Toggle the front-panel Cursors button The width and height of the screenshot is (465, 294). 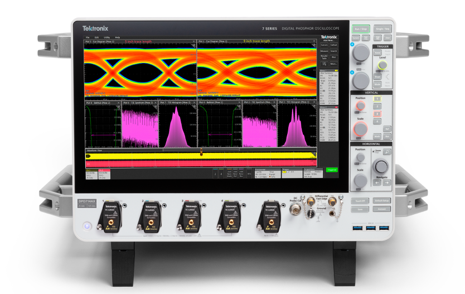click(356, 38)
